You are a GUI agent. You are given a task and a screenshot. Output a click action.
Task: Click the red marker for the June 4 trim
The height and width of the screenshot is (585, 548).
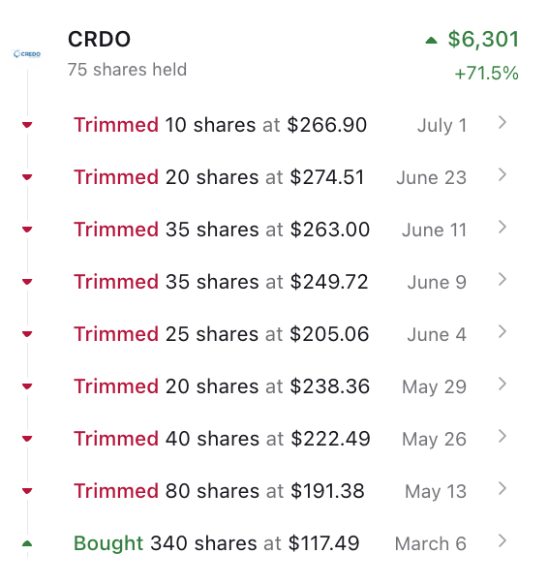27,334
